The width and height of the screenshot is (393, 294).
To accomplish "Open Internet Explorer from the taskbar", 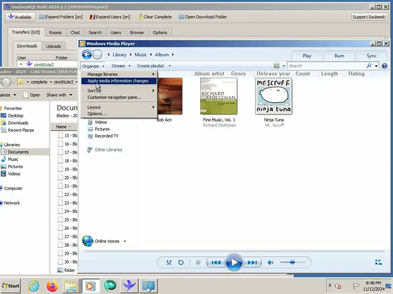I will (x=34, y=286).
